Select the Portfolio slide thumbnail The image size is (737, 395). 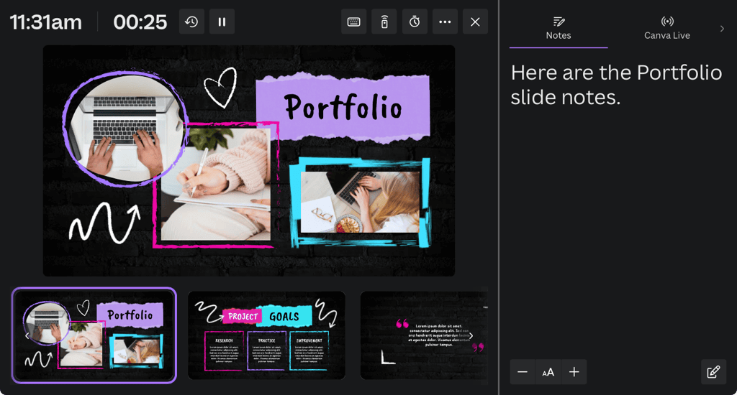click(x=94, y=335)
